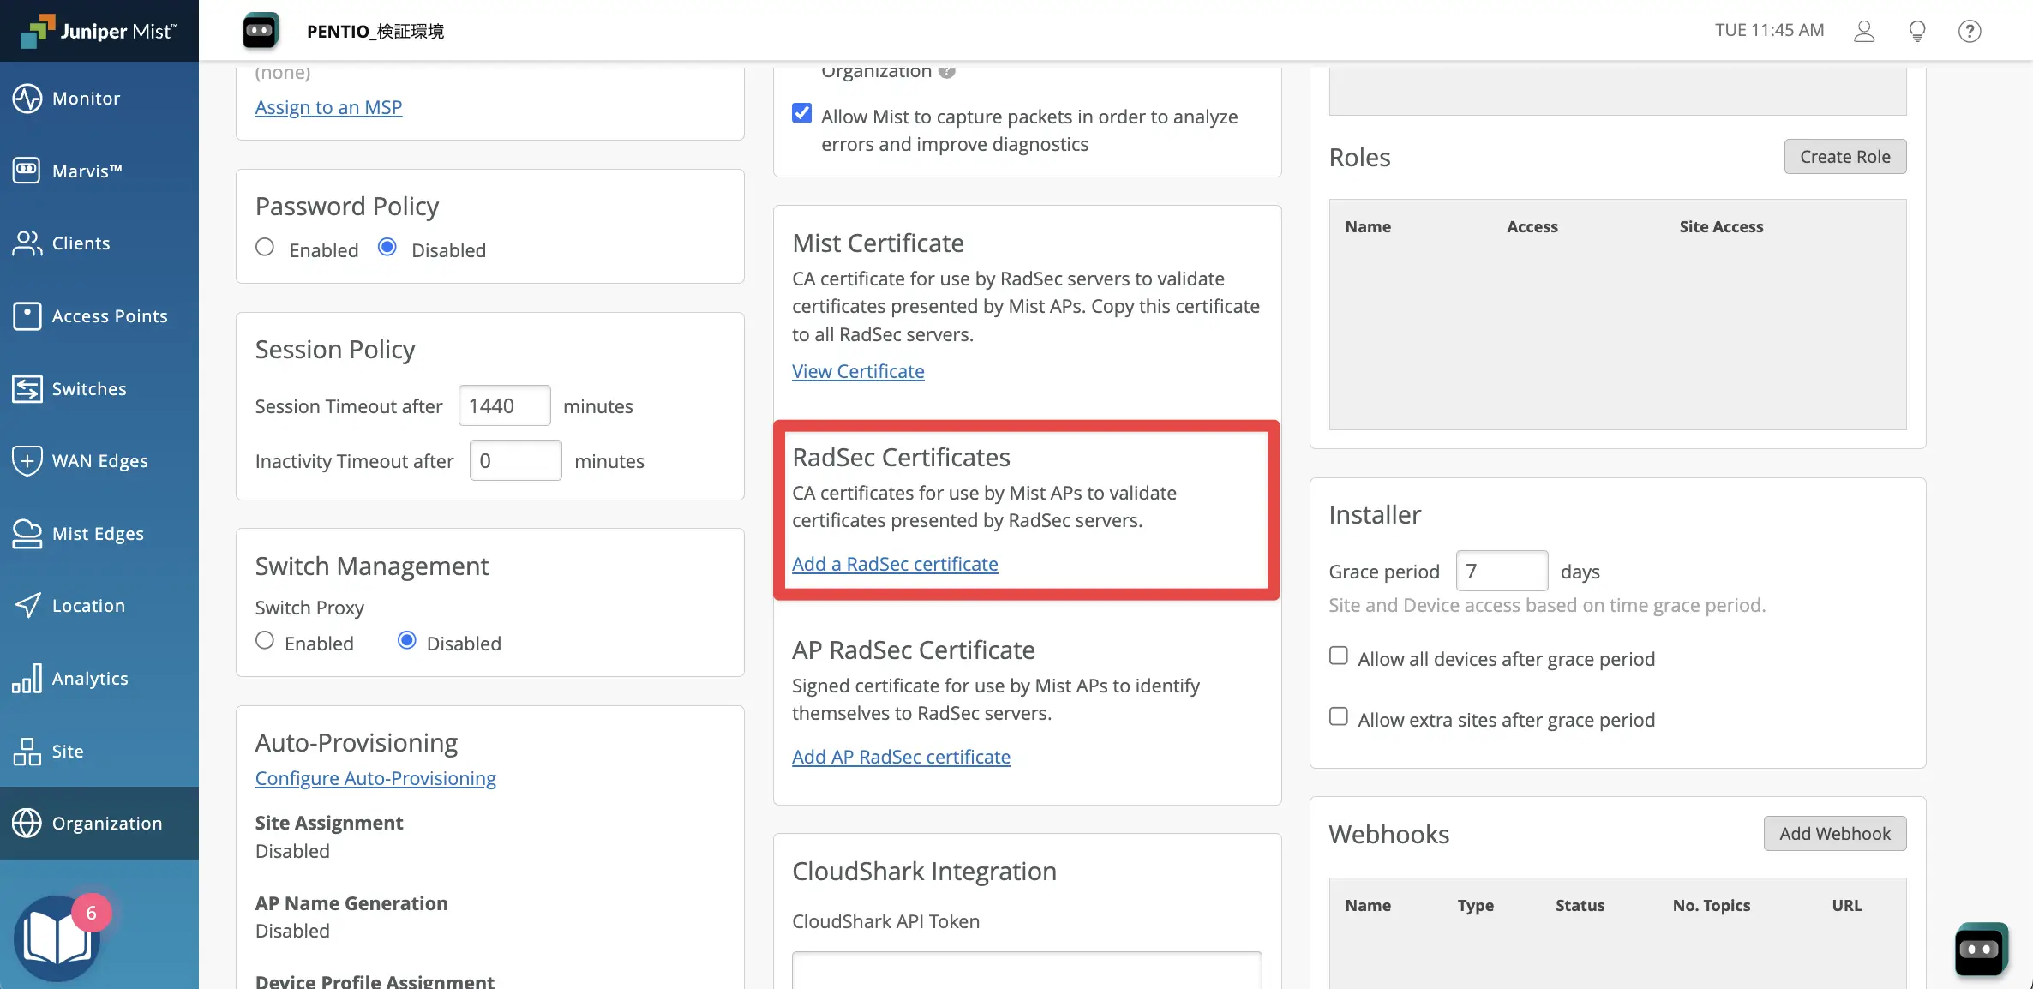2033x989 pixels.
Task: Open the Site sidebar icon
Action: 27,751
